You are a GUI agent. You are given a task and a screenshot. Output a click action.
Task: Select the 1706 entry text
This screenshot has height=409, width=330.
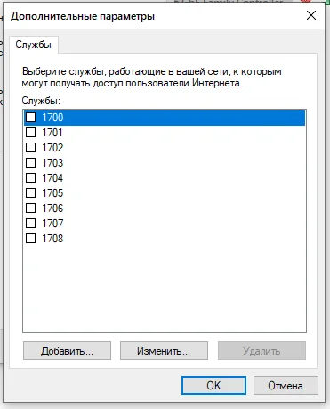[x=52, y=209]
